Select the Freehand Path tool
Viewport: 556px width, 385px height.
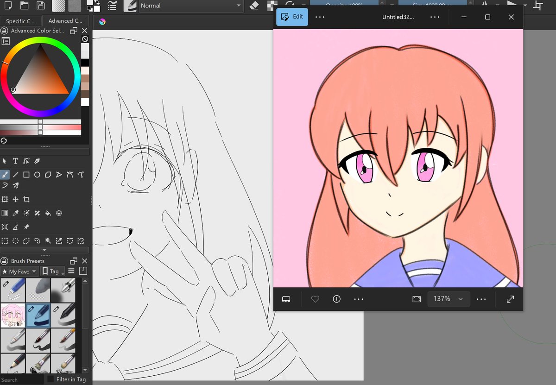pyautogui.click(x=81, y=175)
